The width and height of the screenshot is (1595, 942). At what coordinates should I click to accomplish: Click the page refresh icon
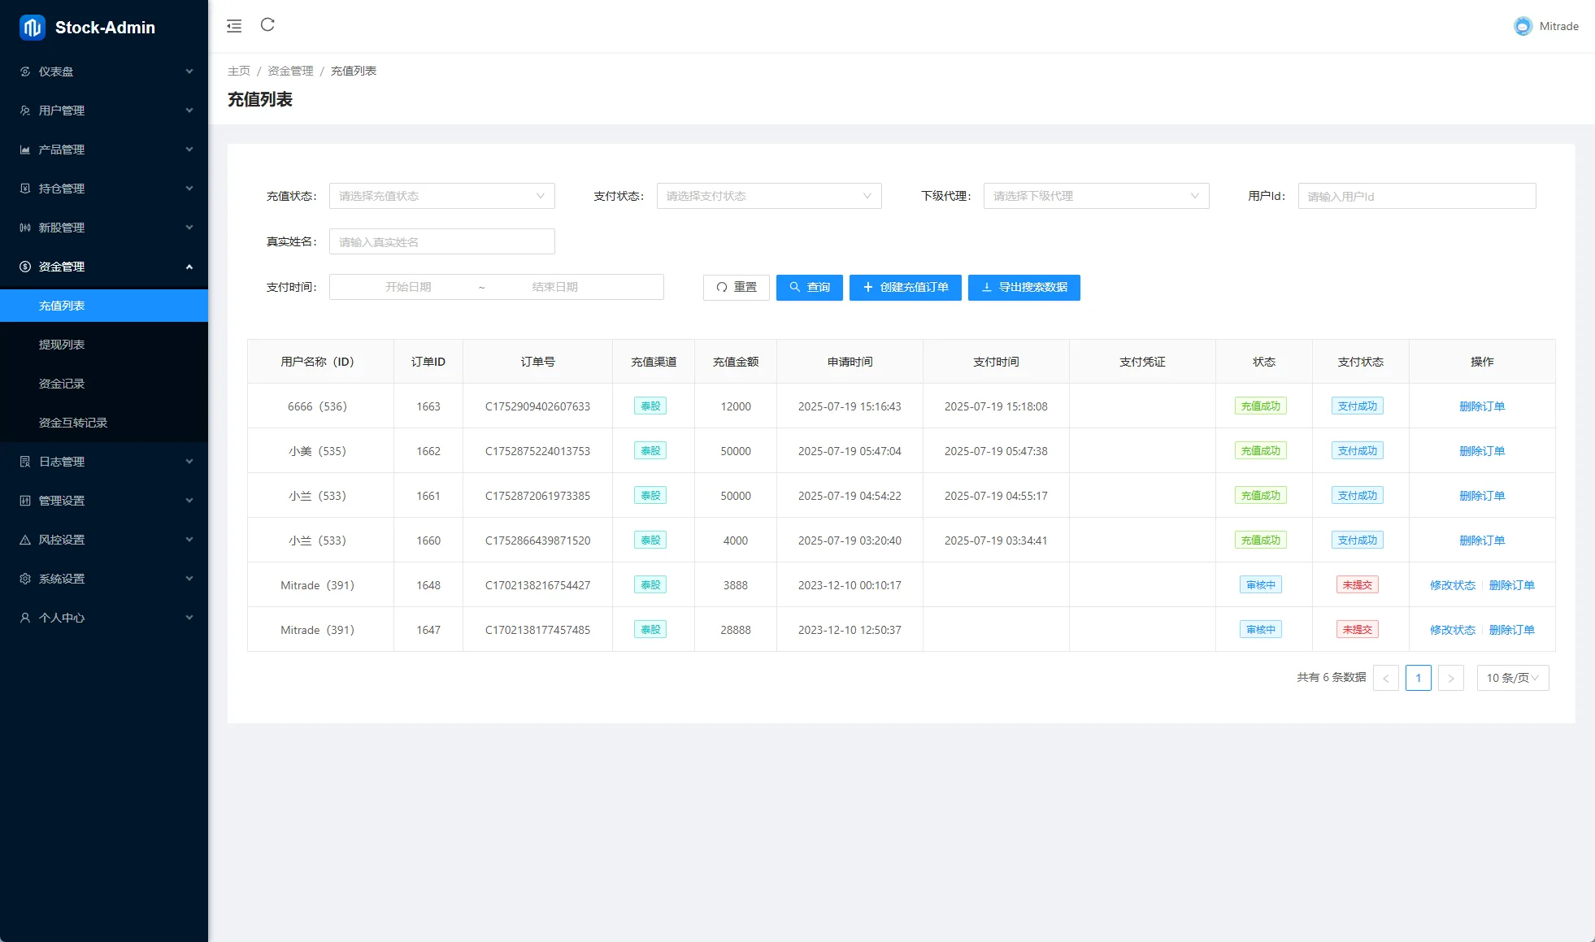tap(267, 25)
